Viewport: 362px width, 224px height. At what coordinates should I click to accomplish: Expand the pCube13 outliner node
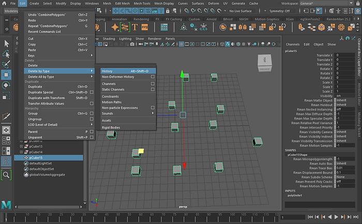coord(21,147)
